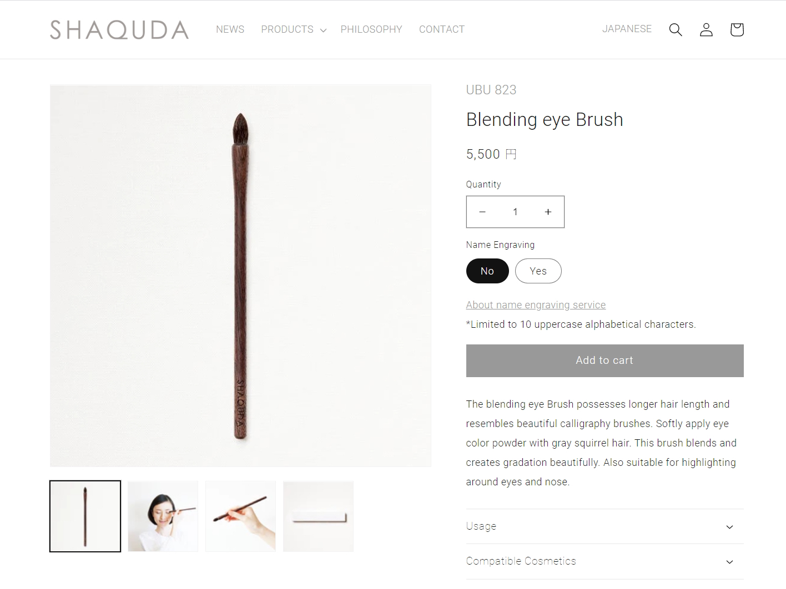Select Yes for Name Engraving
The height and width of the screenshot is (589, 786).
(x=538, y=271)
